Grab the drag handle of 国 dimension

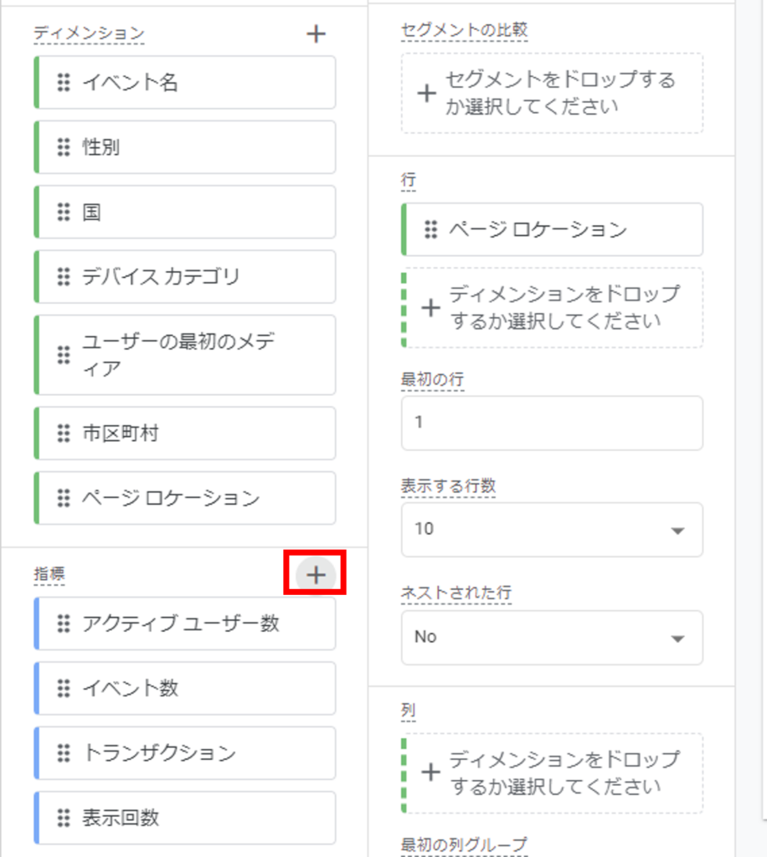tap(64, 212)
